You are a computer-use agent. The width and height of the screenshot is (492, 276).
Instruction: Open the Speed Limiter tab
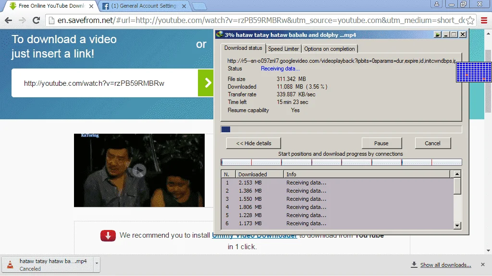click(283, 49)
